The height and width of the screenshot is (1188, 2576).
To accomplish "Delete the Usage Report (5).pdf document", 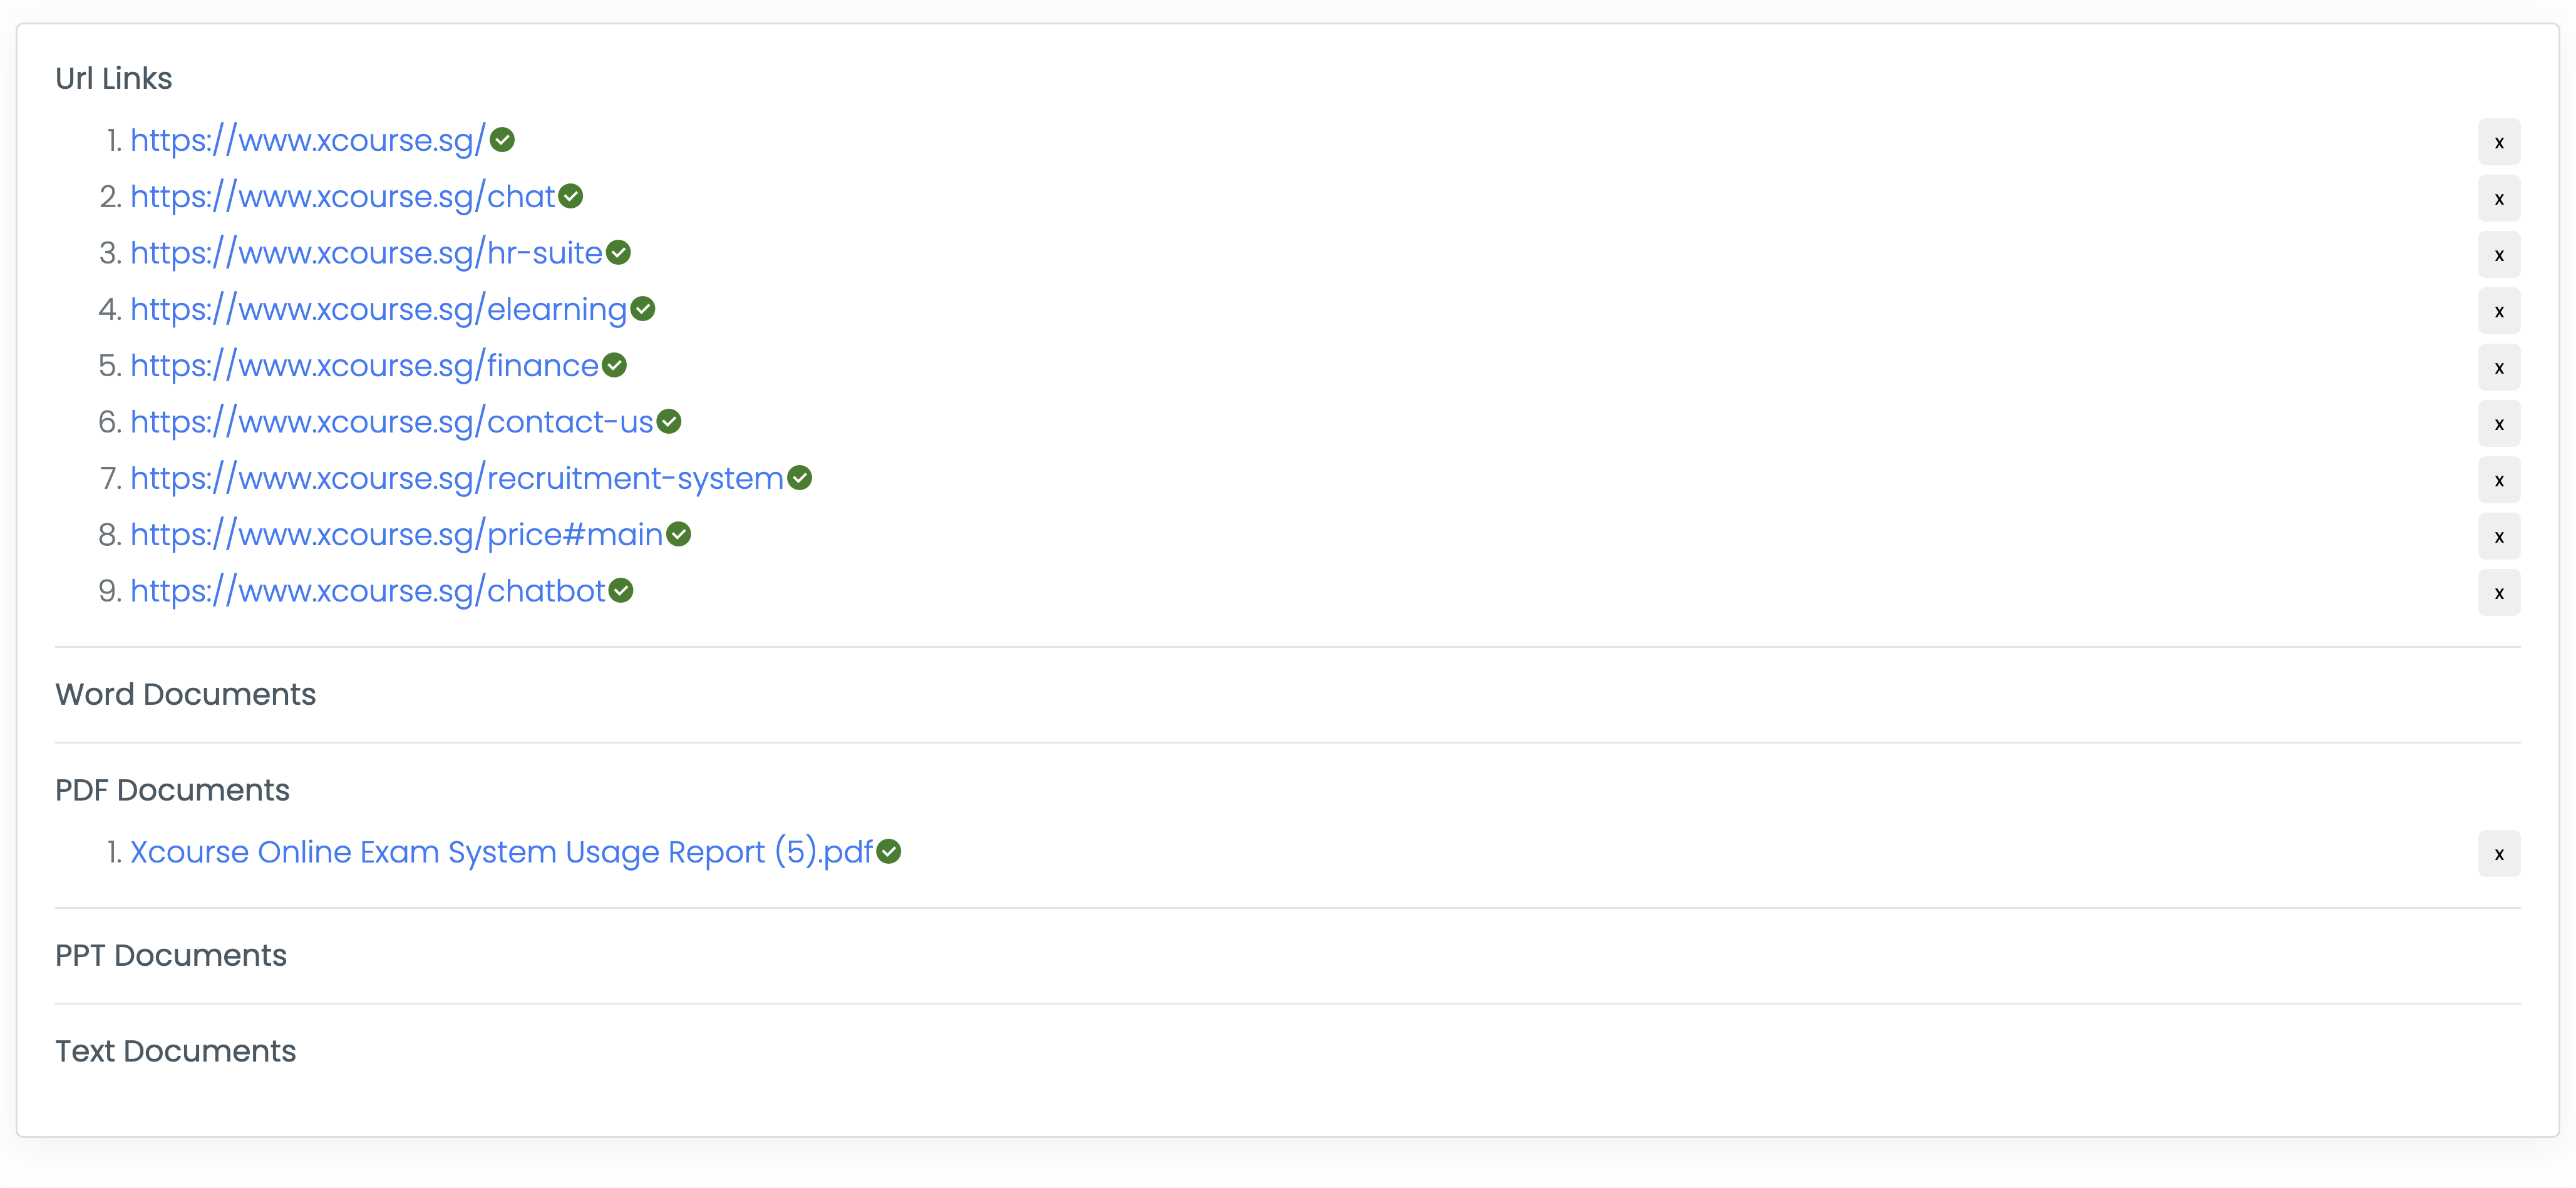I will (x=2498, y=854).
